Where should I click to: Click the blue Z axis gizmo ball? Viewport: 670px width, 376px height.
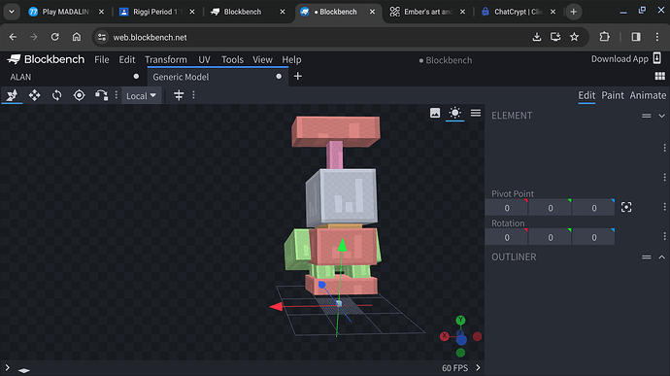461,340
